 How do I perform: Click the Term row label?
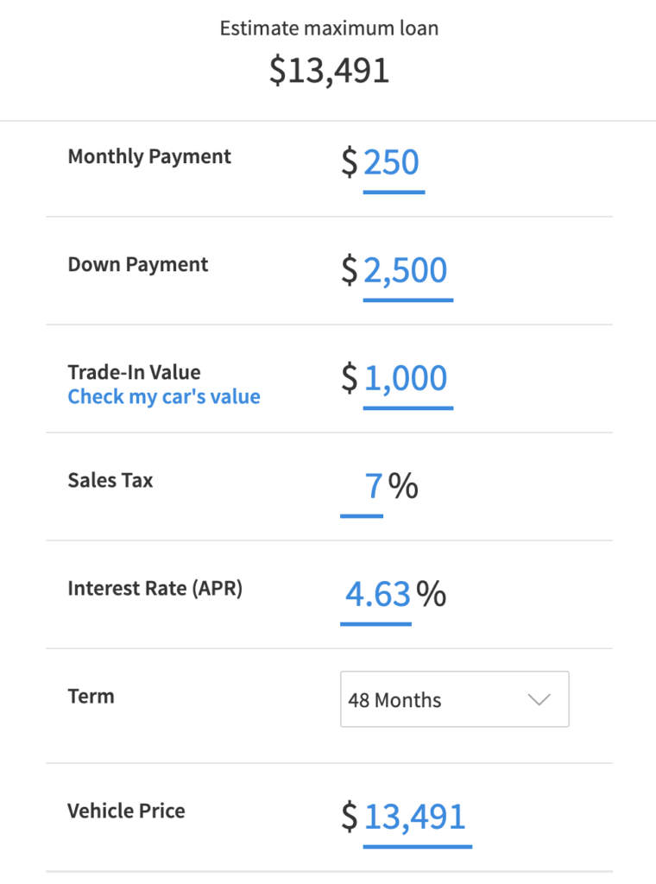91,696
